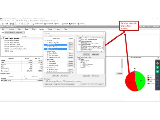160x120 pixels.
Task: Collapse Division 8 Openings tree node
Action: (78, 41)
